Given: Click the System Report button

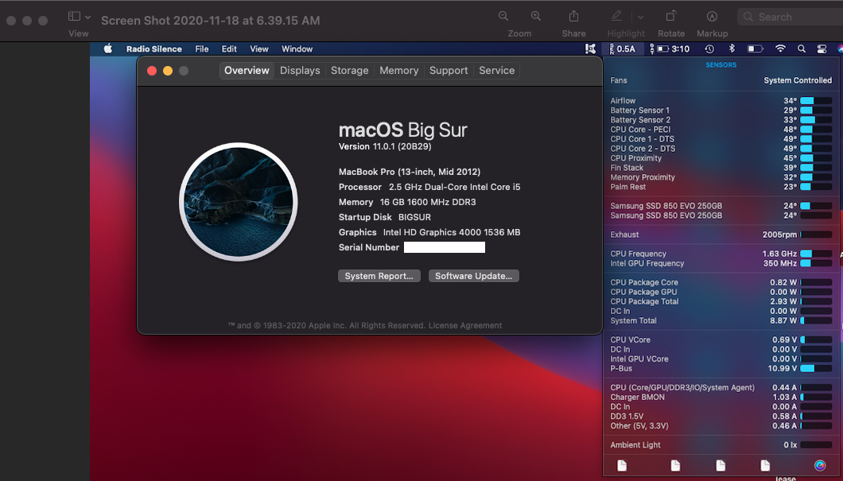Looking at the screenshot, I should (x=379, y=276).
